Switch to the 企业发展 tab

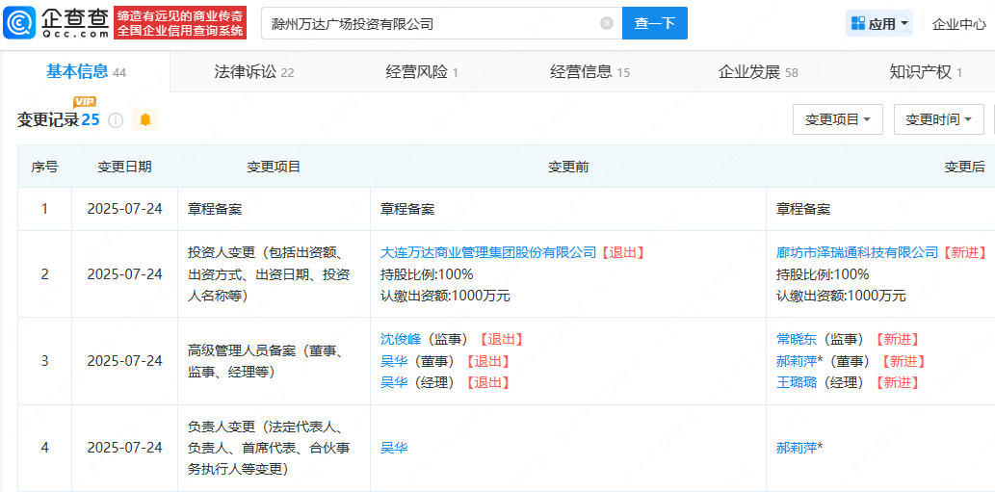pyautogui.click(x=758, y=72)
